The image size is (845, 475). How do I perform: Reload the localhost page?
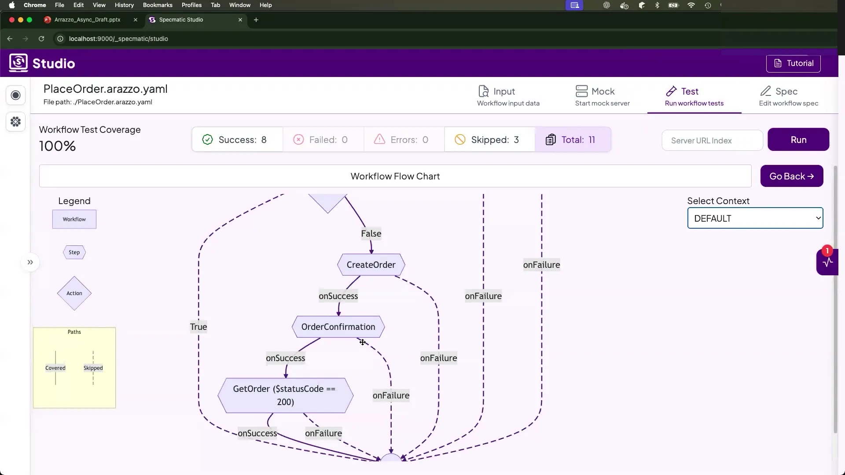[x=41, y=39]
